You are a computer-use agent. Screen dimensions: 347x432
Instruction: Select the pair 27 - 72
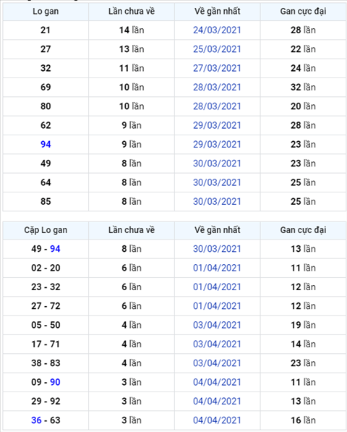point(46,306)
